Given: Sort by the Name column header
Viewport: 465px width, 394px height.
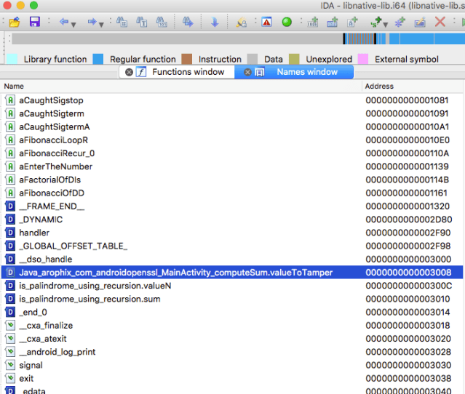Looking at the screenshot, I should tap(182, 87).
